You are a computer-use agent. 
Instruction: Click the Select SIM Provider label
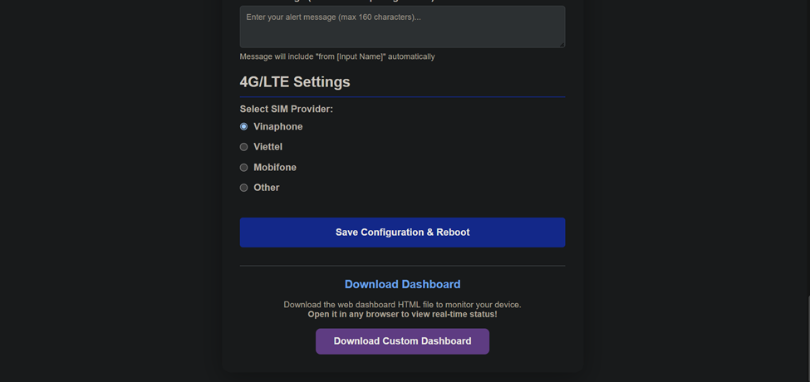click(x=286, y=109)
